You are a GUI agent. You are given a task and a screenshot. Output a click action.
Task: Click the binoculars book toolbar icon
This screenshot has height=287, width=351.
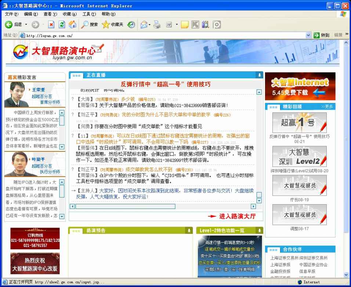tap(206, 24)
